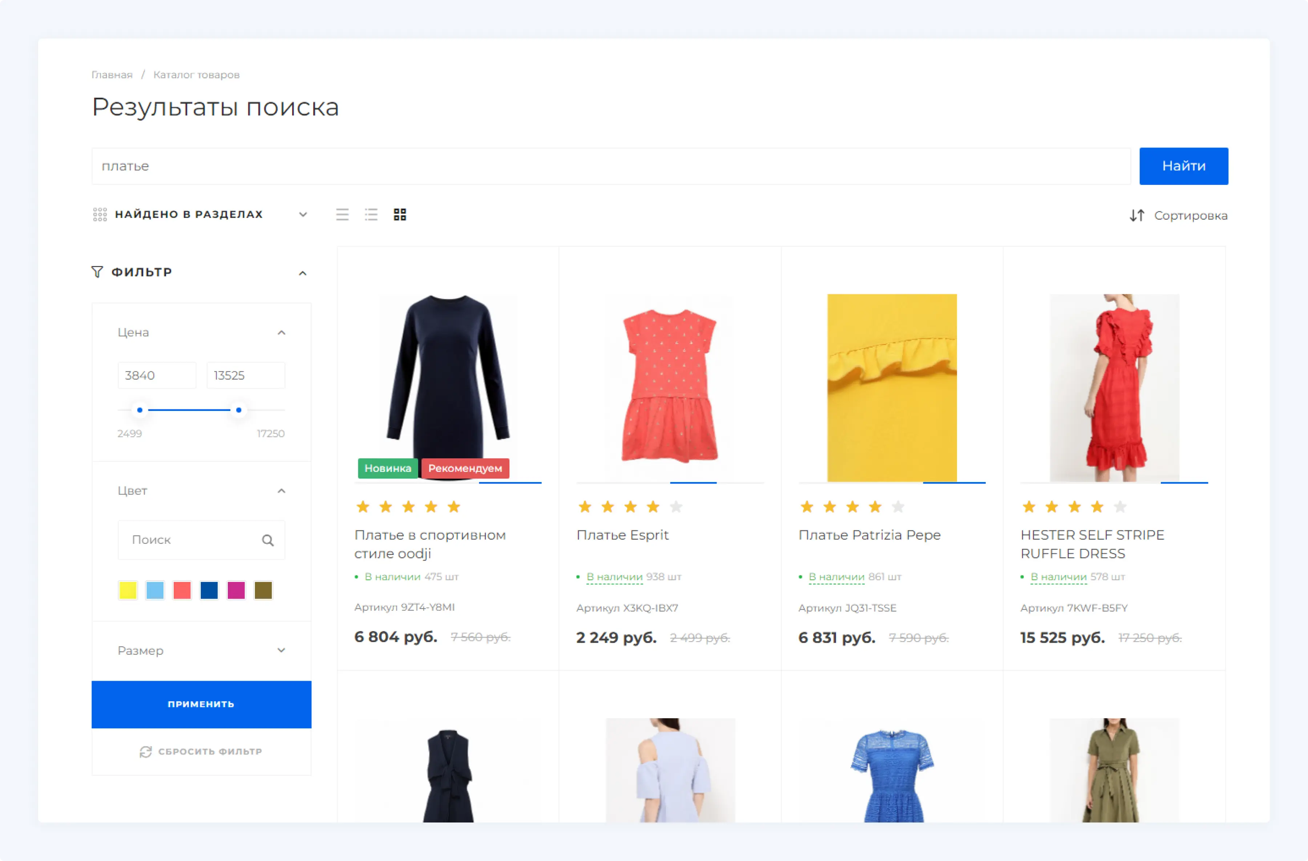The image size is (1308, 861).
Task: Click the dotted grid icon beside НАЙДЕНО В РАЗДЕЛАХ
Action: coord(100,214)
